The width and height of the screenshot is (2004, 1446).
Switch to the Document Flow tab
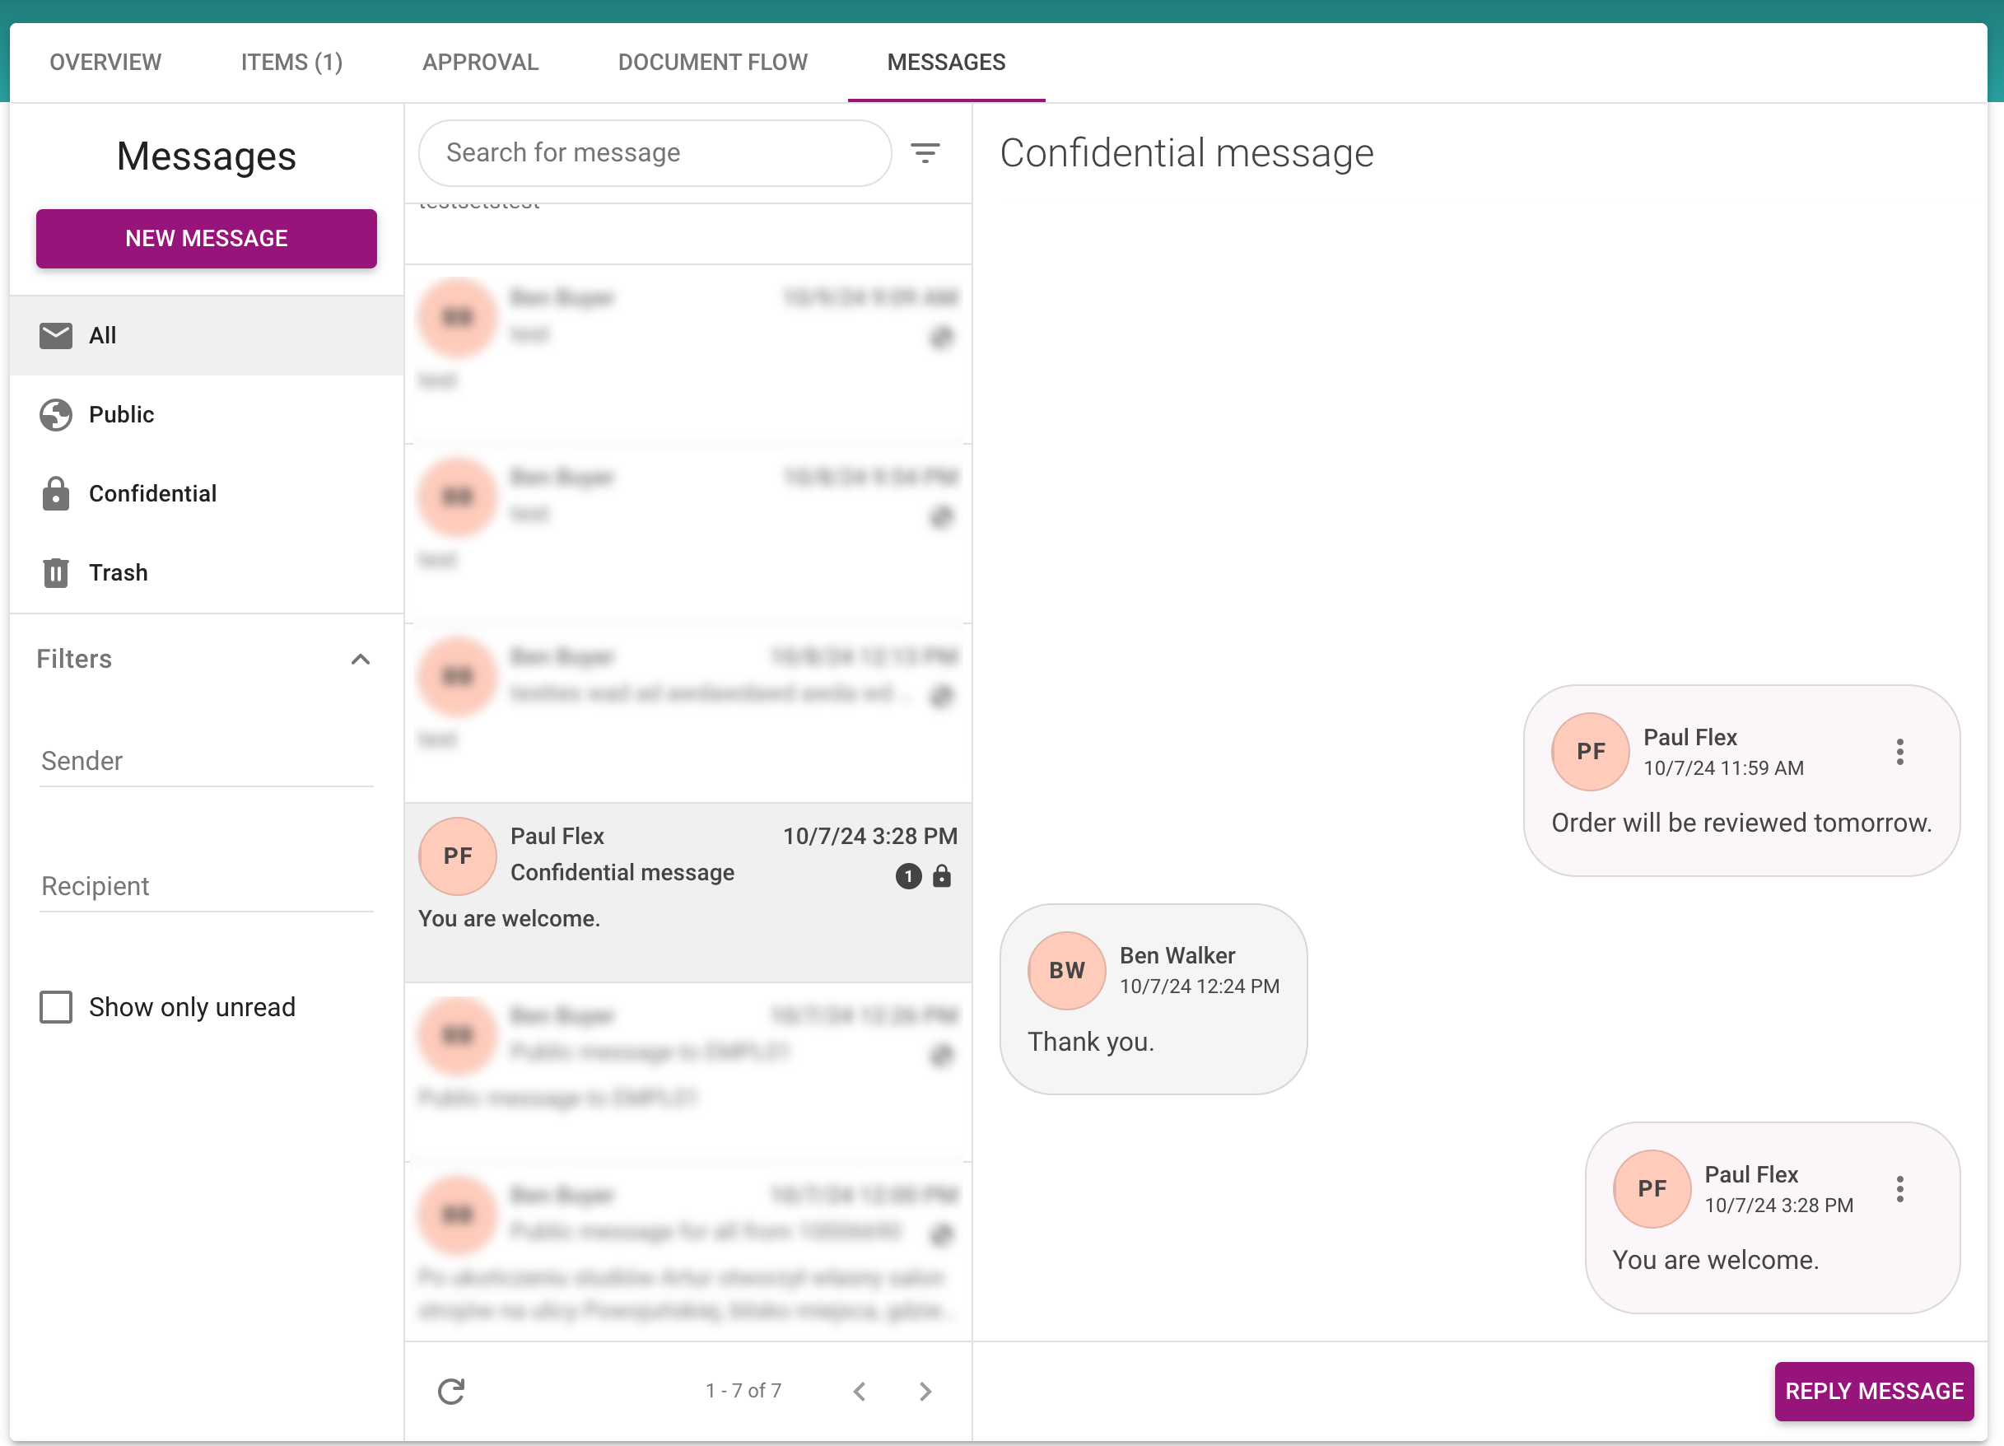tap(712, 62)
